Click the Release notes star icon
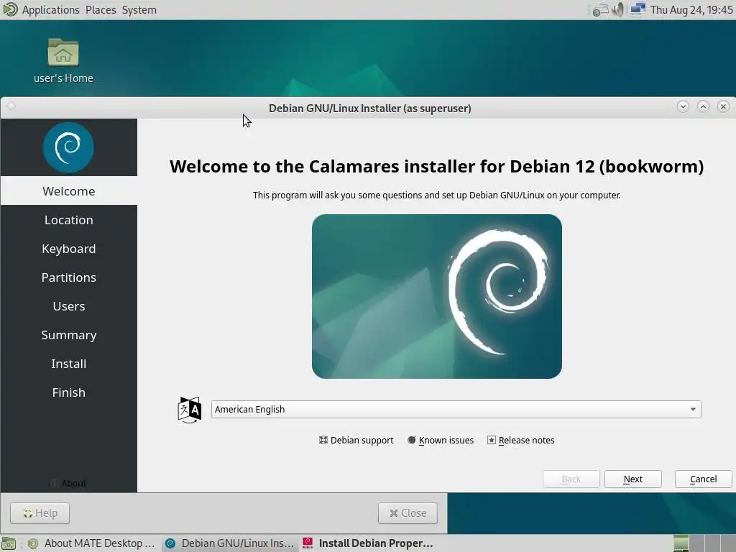The image size is (736, 552). (492, 441)
